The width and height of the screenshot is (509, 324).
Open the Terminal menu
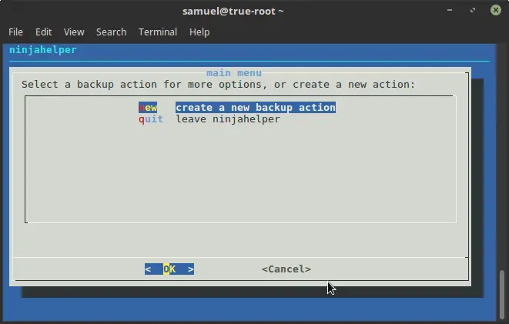158,32
